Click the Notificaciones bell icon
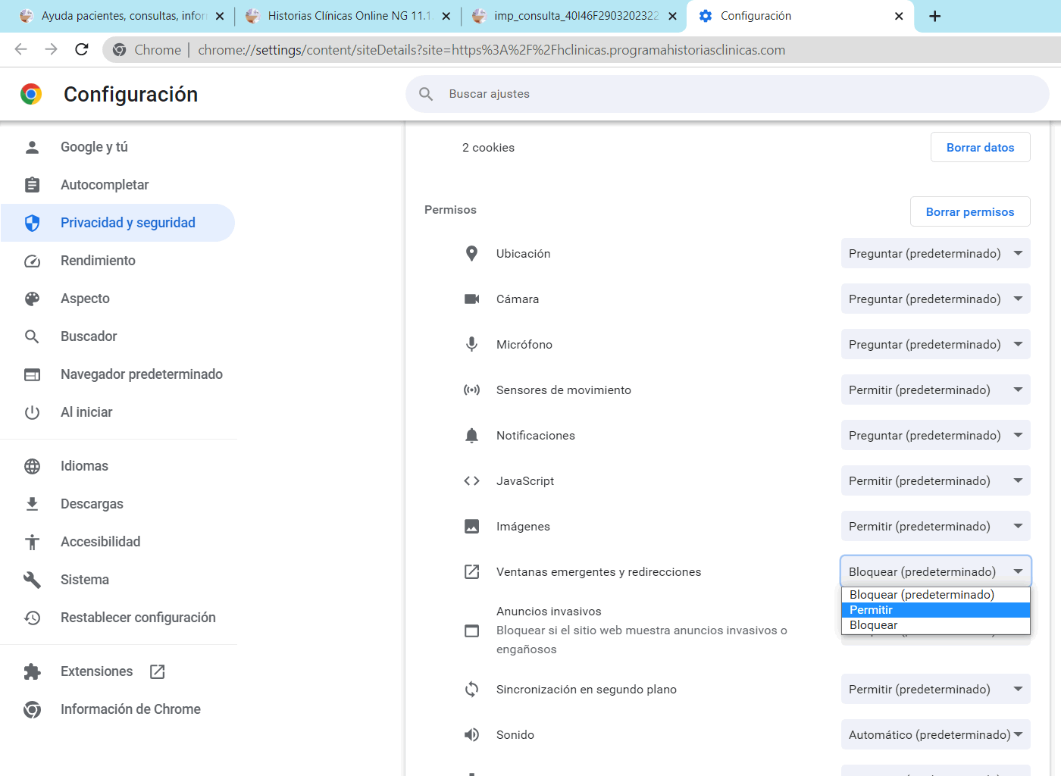Image resolution: width=1061 pixels, height=776 pixels. [x=471, y=435]
